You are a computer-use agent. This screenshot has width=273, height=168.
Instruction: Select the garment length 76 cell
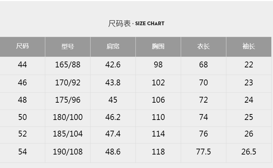204,135
